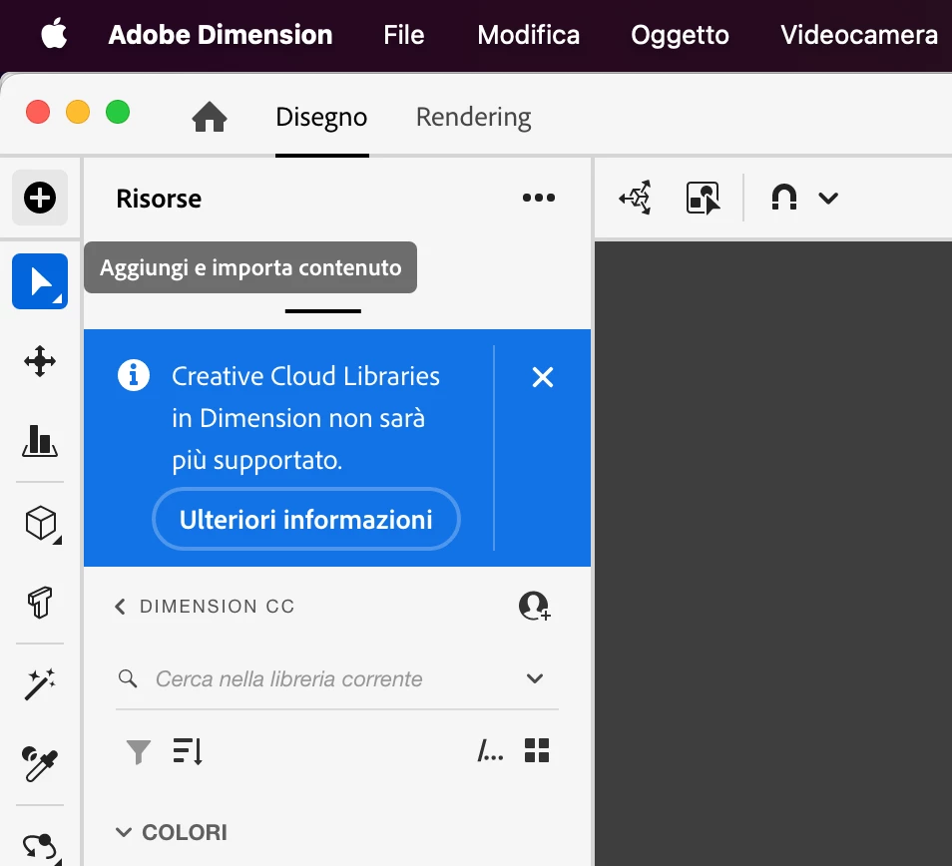The width and height of the screenshot is (952, 866).
Task: Click the Ulteriori informazioni button
Action: click(306, 520)
